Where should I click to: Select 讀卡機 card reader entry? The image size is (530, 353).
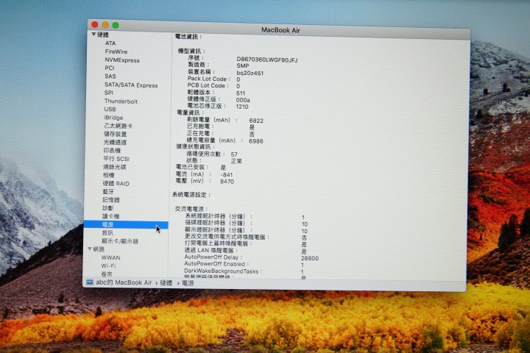click(x=110, y=216)
